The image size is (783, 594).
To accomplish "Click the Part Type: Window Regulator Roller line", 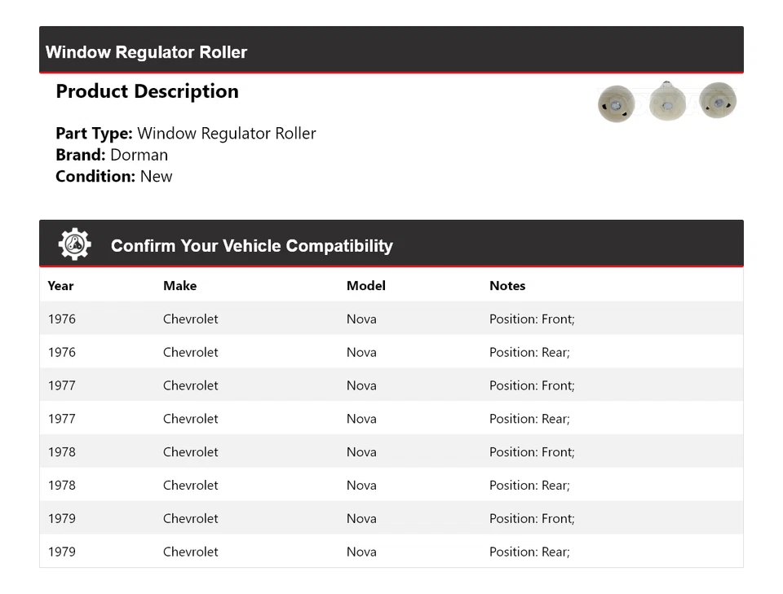I will 185,134.
